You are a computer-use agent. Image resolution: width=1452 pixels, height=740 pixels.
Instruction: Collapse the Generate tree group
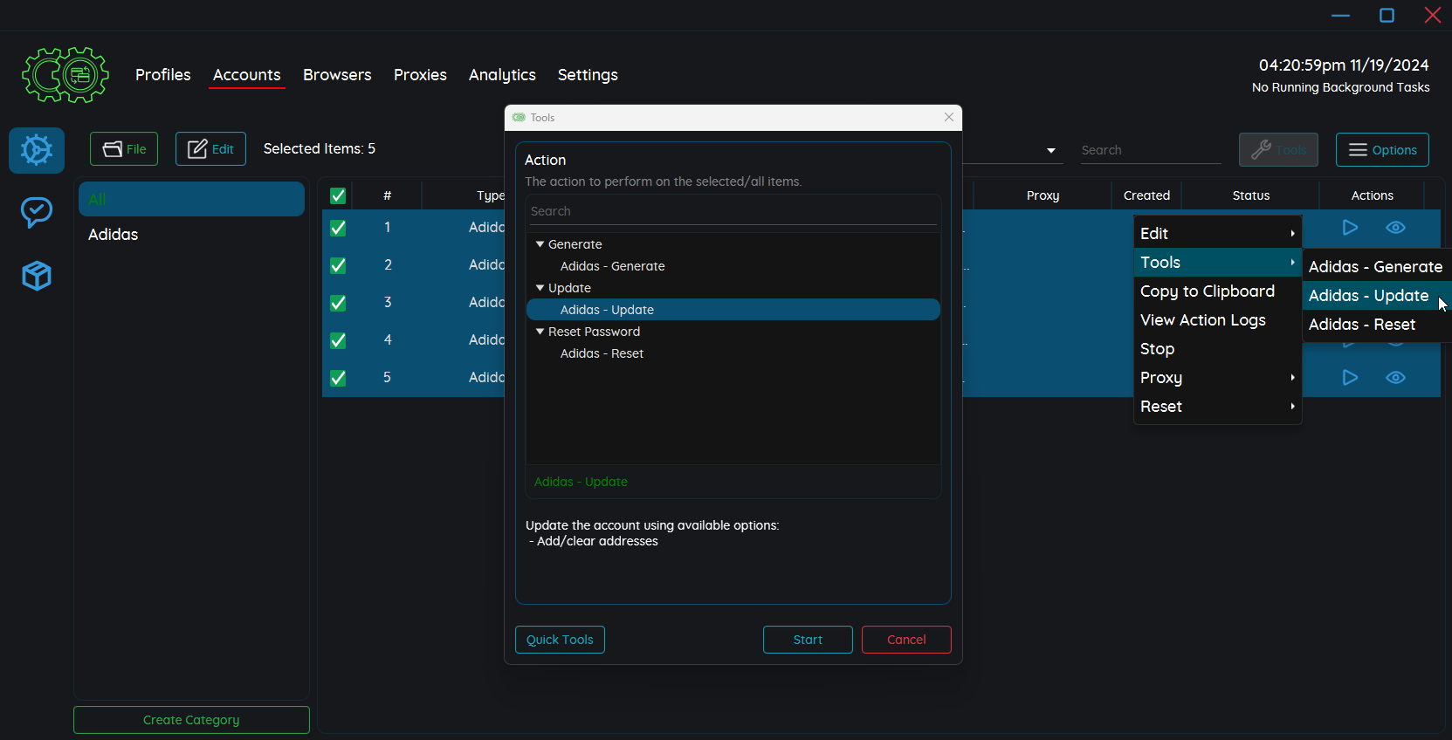coord(540,244)
